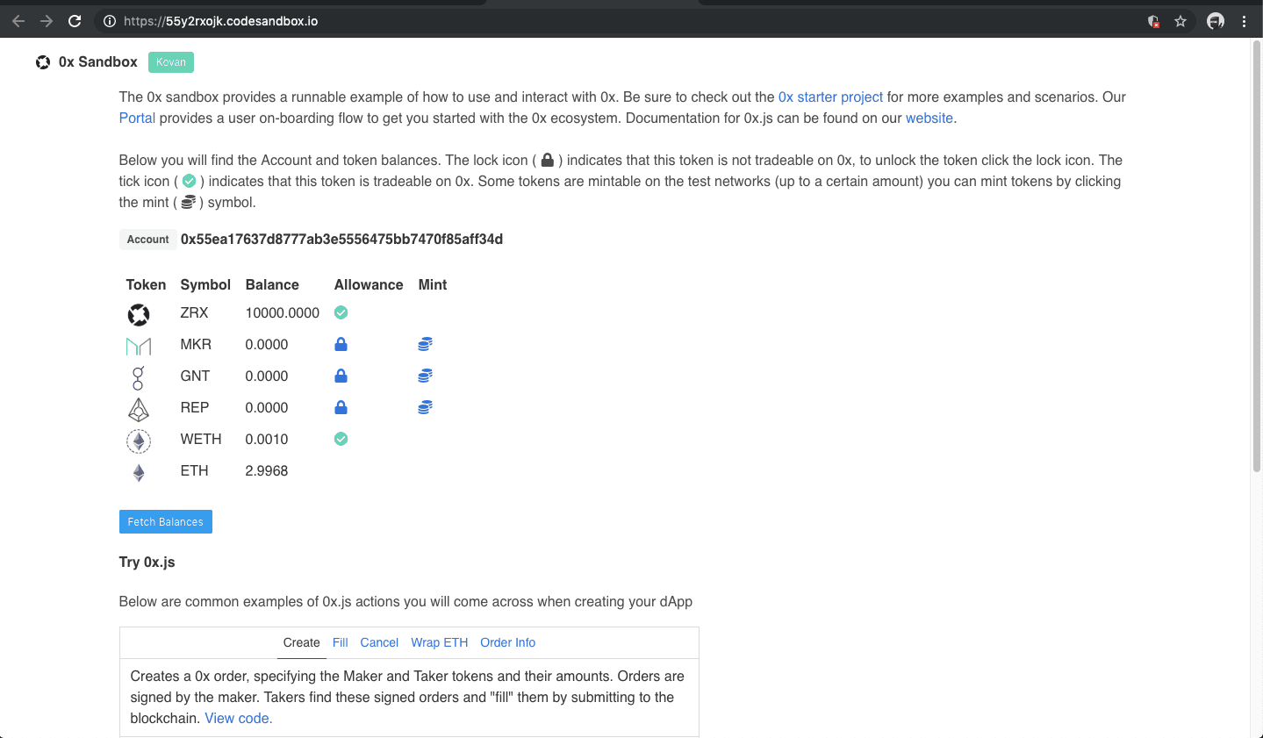Screen dimensions: 1263x738
Task: Click the MKR symbol text
Action: [x=196, y=344]
